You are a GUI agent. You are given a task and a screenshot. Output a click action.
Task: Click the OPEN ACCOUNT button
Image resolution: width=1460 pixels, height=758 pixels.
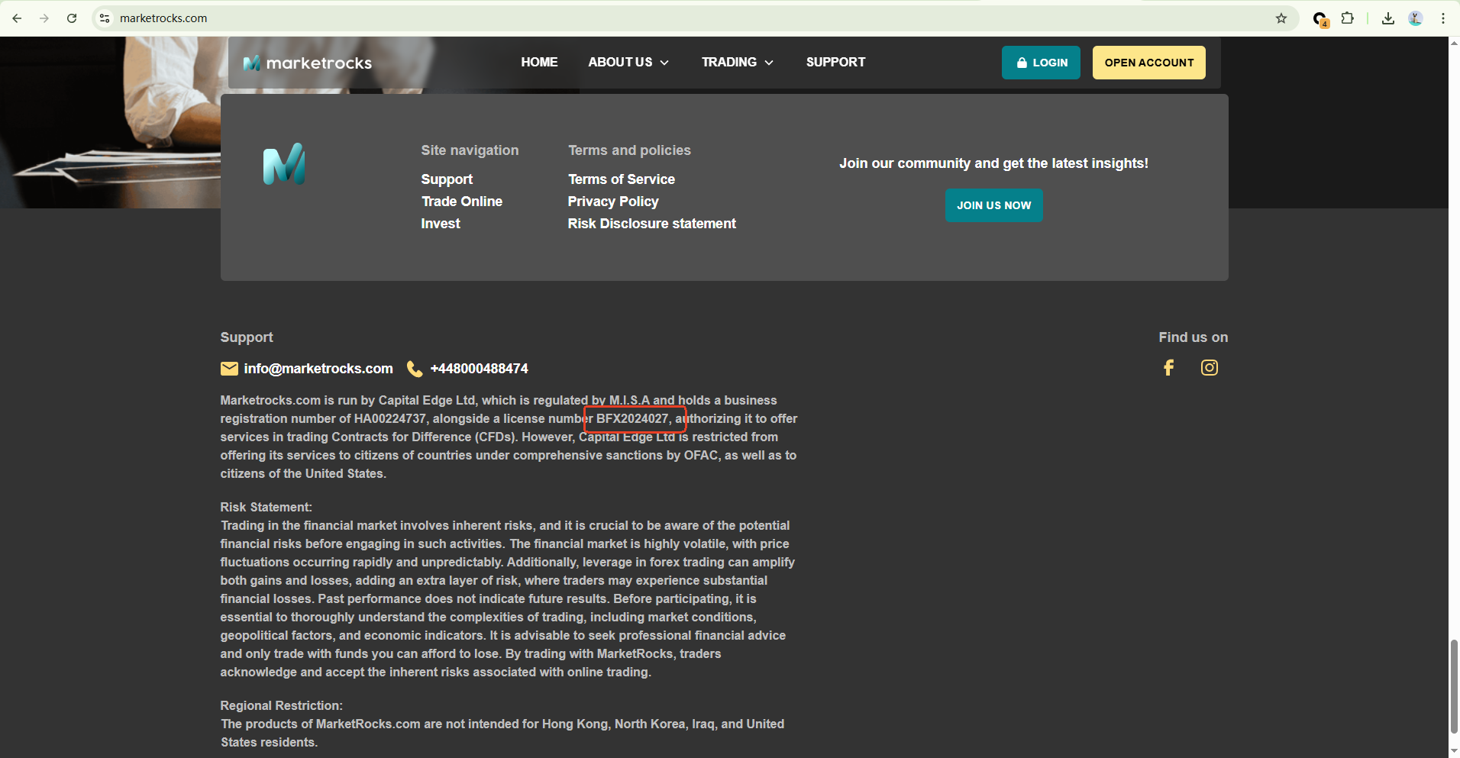pyautogui.click(x=1149, y=63)
